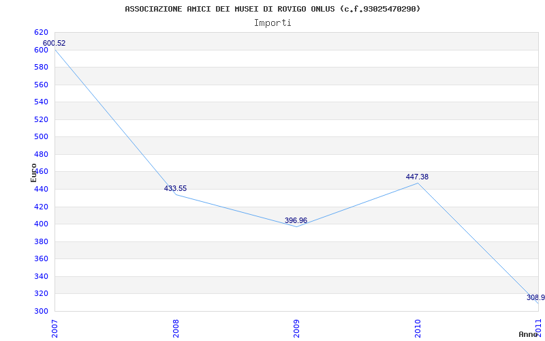This screenshot has width=545, height=341.
Task: Click the y-axis value 380
Action: 41,242
